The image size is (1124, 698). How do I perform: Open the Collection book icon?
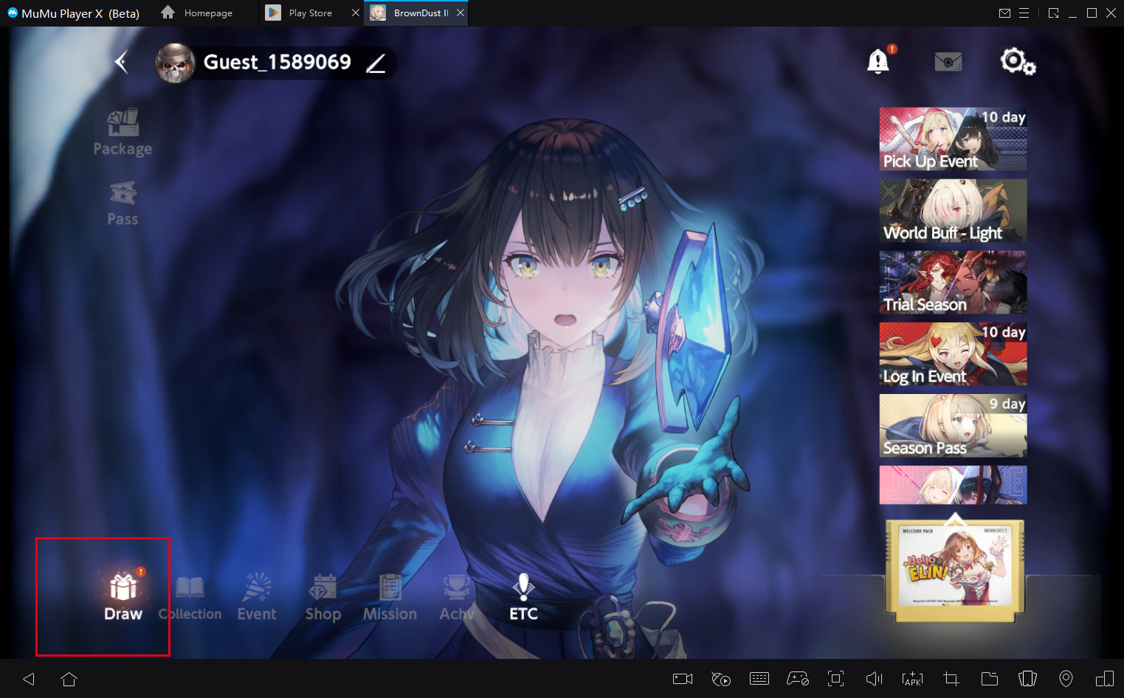190,596
